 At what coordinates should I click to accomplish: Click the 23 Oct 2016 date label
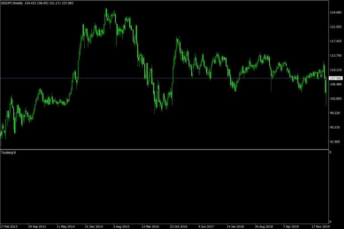[x=179, y=226]
